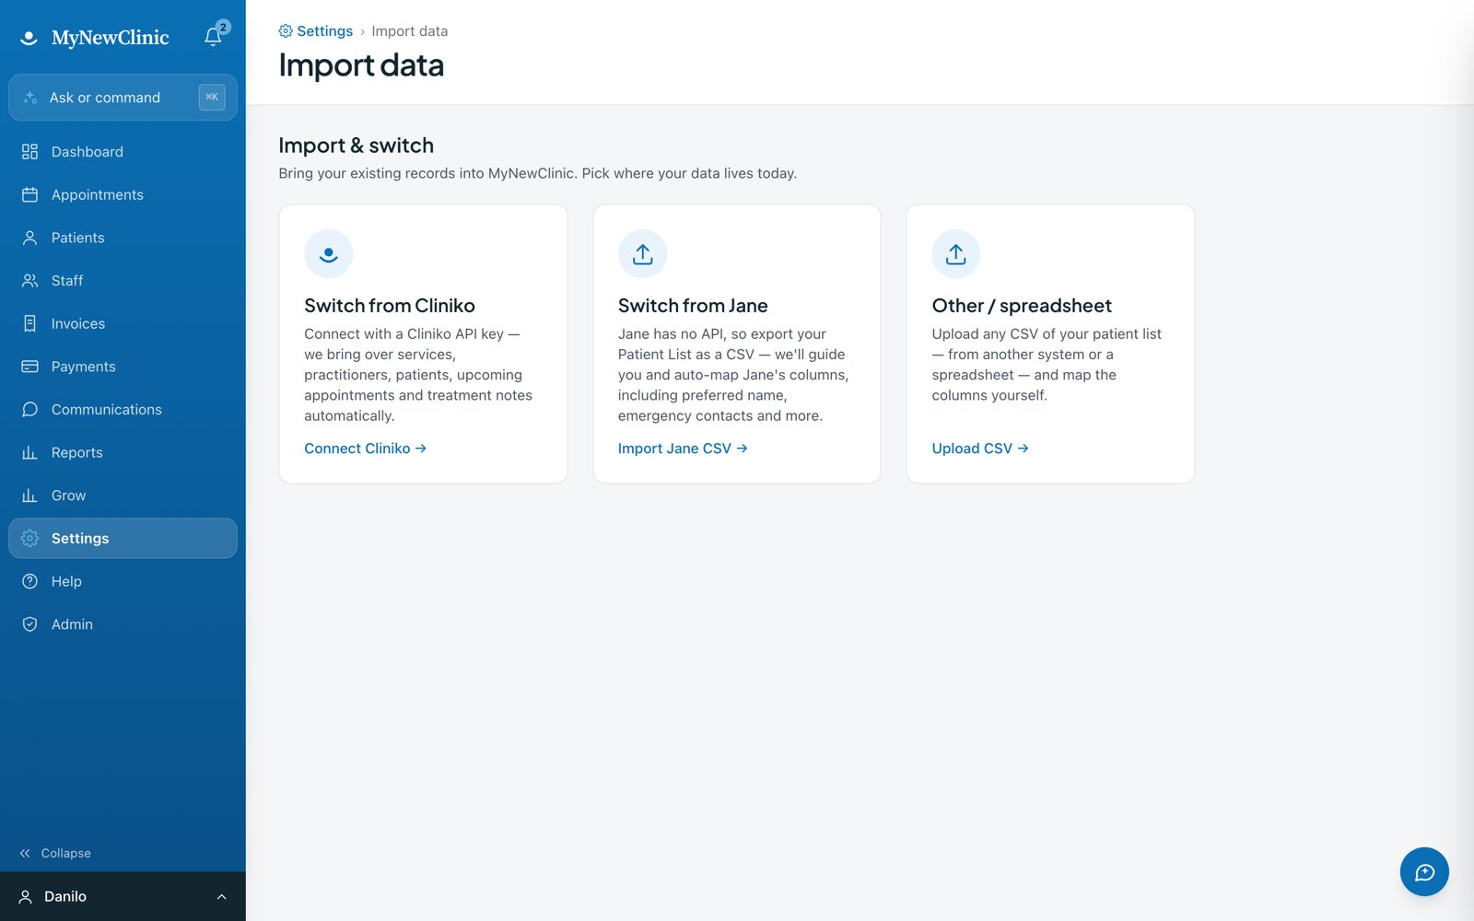This screenshot has height=921, width=1474.
Task: Open the Help page
Action: coord(123,581)
